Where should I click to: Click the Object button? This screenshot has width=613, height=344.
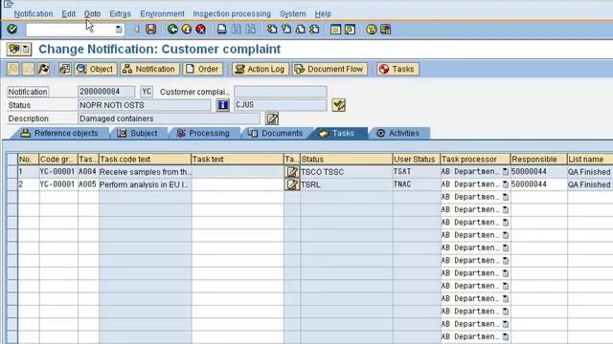click(96, 69)
